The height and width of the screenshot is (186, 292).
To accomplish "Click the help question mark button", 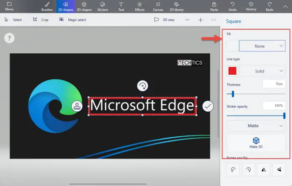I will [9, 38].
